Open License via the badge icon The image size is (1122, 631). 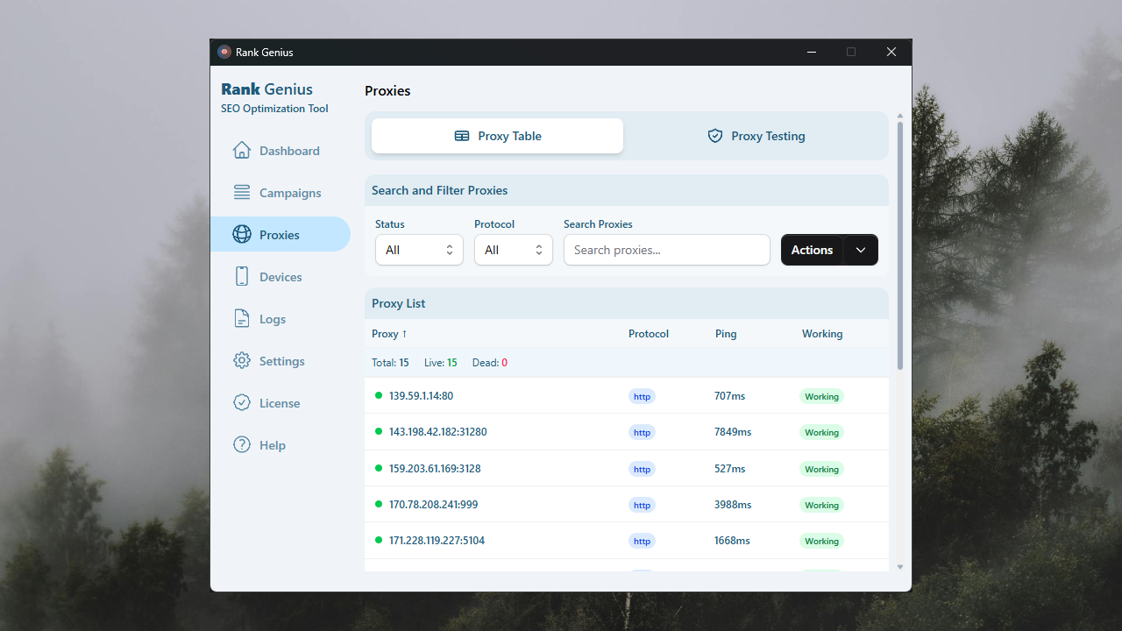(x=242, y=403)
